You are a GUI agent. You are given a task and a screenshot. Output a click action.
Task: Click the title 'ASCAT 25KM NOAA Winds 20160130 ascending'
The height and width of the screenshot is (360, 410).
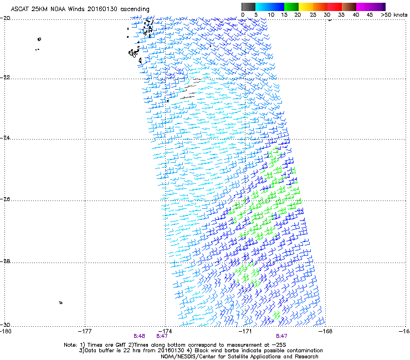point(80,9)
